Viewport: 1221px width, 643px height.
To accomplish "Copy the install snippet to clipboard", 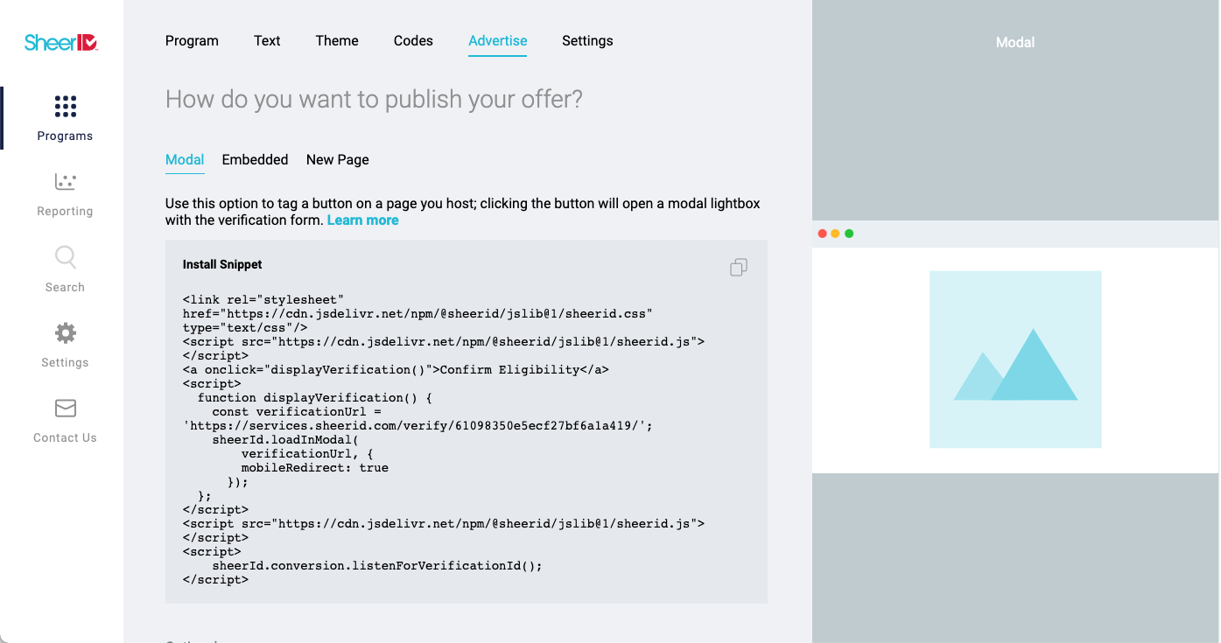I will 739,267.
